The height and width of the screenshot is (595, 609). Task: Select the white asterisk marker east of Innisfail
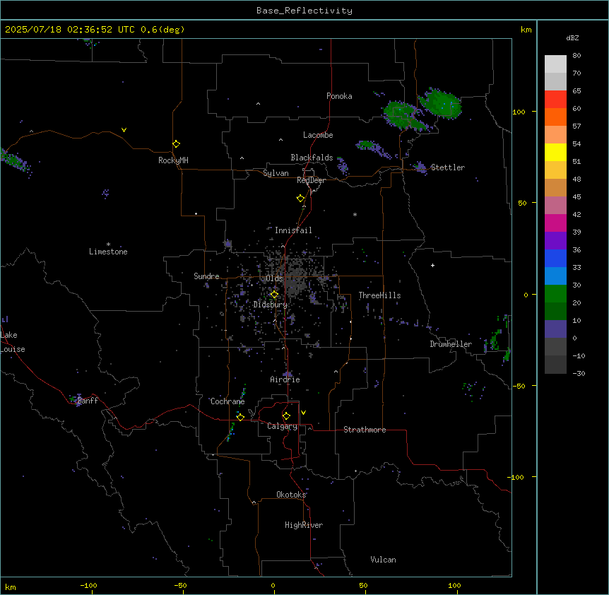355,214
